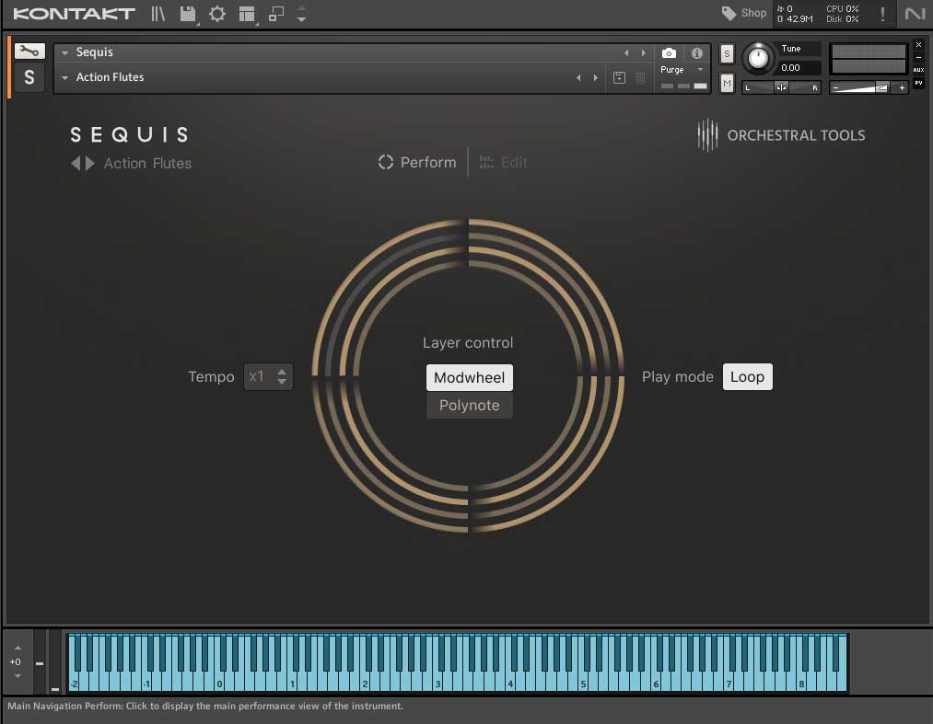Click the Tune value field 0.00
Image resolution: width=933 pixels, height=724 pixels.
point(799,68)
